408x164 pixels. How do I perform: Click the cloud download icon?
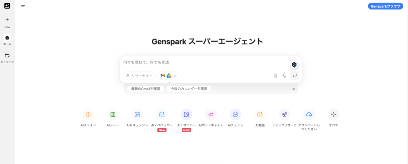click(309, 114)
